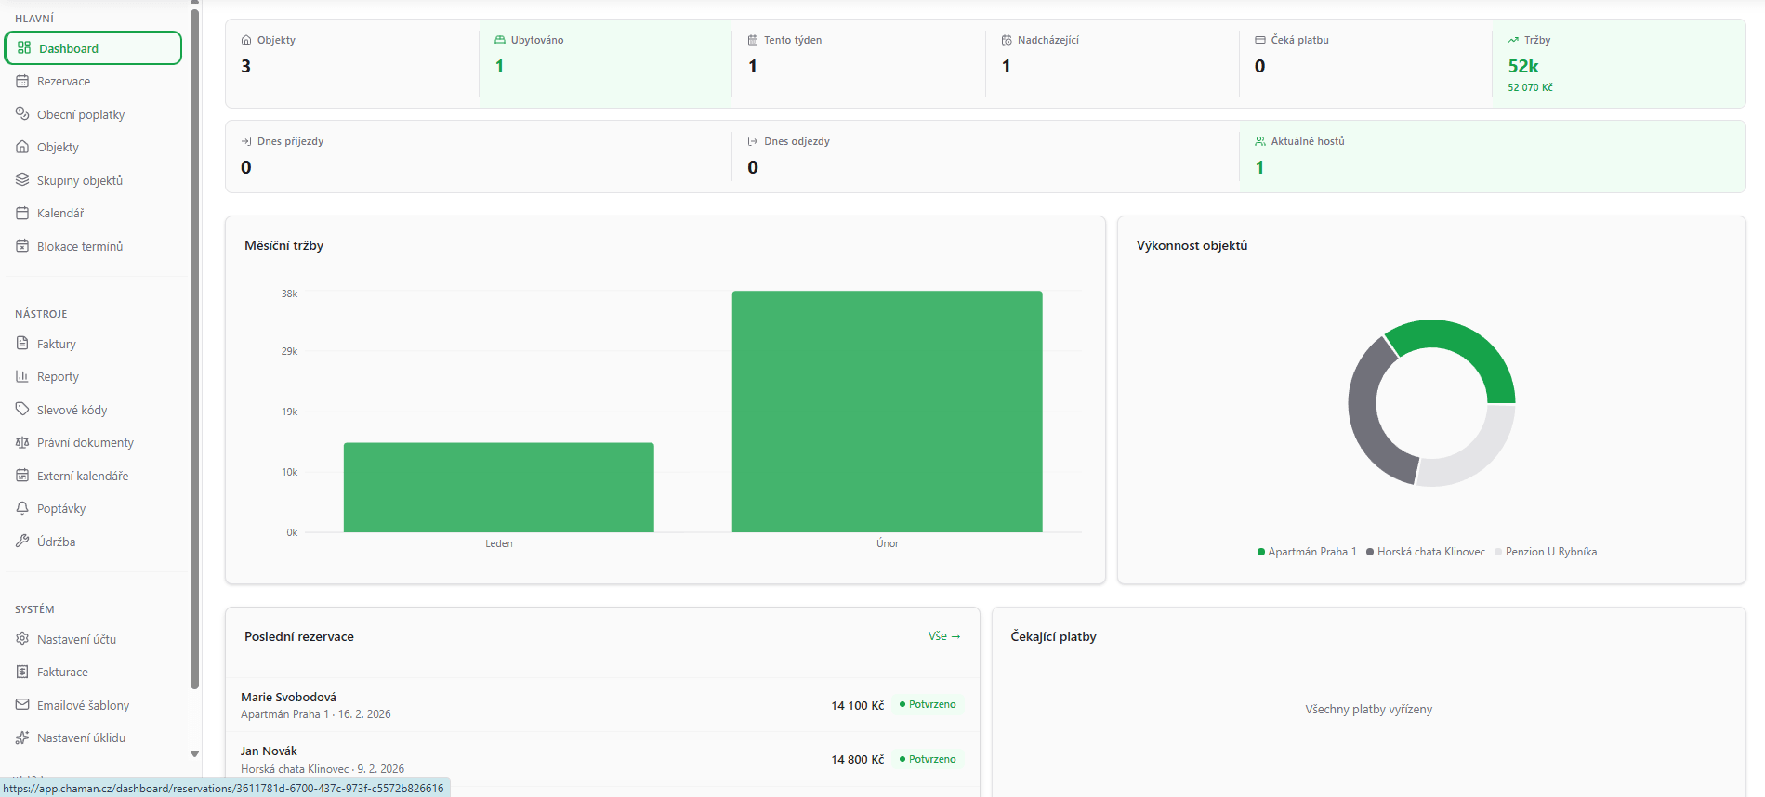The image size is (1765, 797).
Task: Click the Reporty bar chart icon
Action: (22, 376)
